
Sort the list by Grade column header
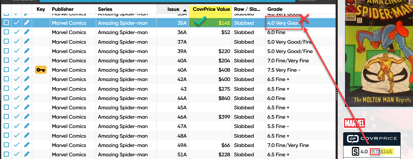point(275,9)
